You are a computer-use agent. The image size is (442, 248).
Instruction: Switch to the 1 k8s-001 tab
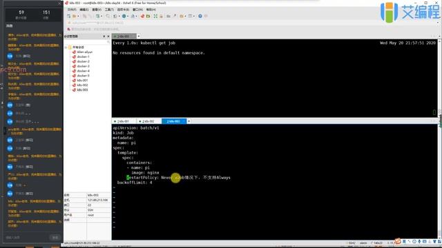124,121
